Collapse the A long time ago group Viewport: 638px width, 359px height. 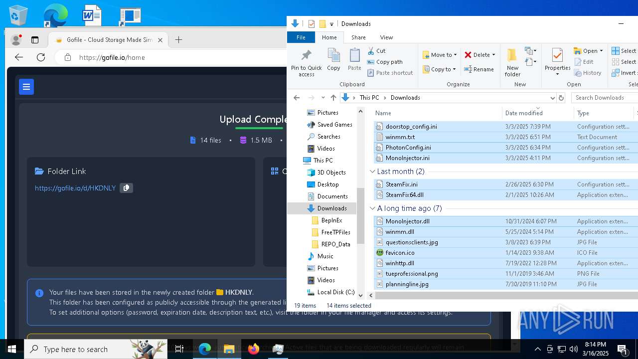[372, 208]
